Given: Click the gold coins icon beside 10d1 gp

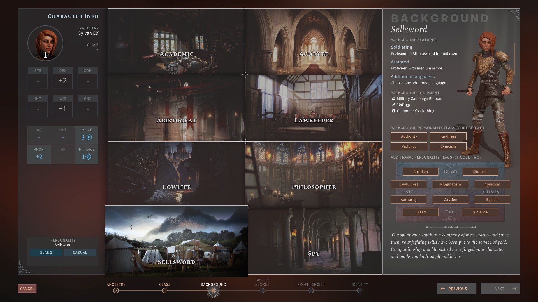Looking at the screenshot, I should tap(393, 105).
